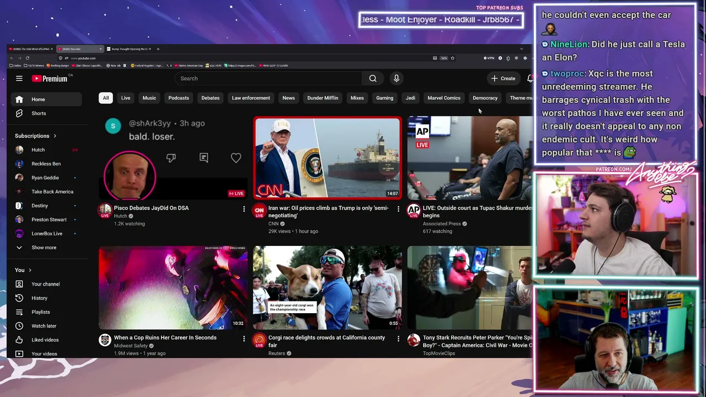Select the News filter chip
This screenshot has height=397, width=706.
point(288,98)
